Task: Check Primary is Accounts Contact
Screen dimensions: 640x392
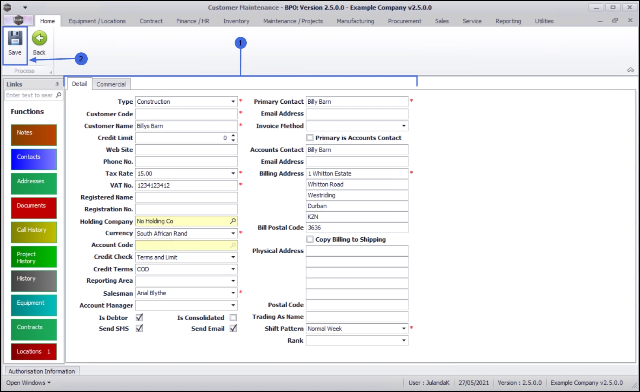Action: (310, 138)
